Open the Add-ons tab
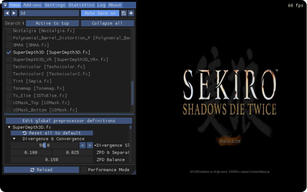The image size is (307, 192). [32, 5]
